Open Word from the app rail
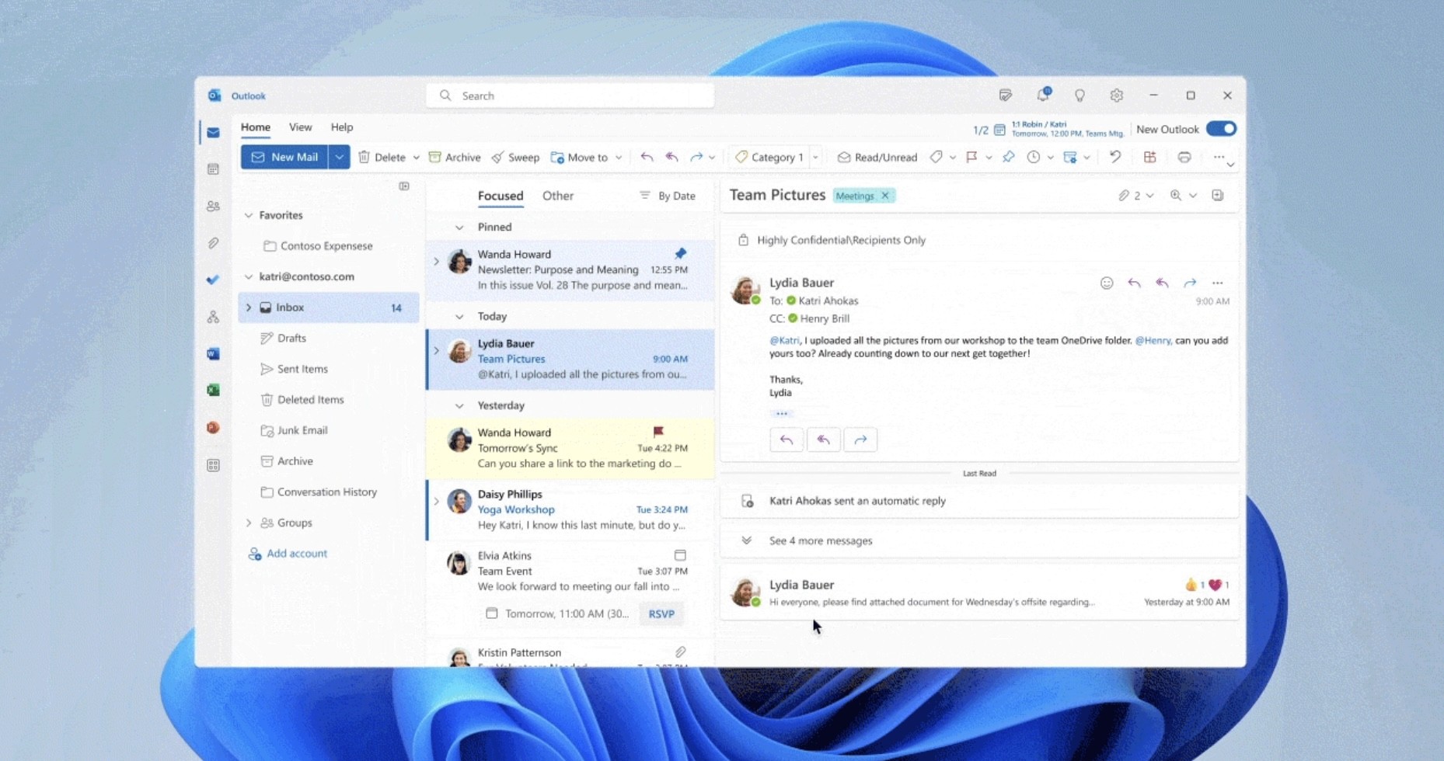 [213, 353]
